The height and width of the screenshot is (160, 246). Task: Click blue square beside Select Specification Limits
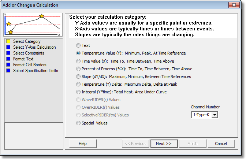(8, 71)
